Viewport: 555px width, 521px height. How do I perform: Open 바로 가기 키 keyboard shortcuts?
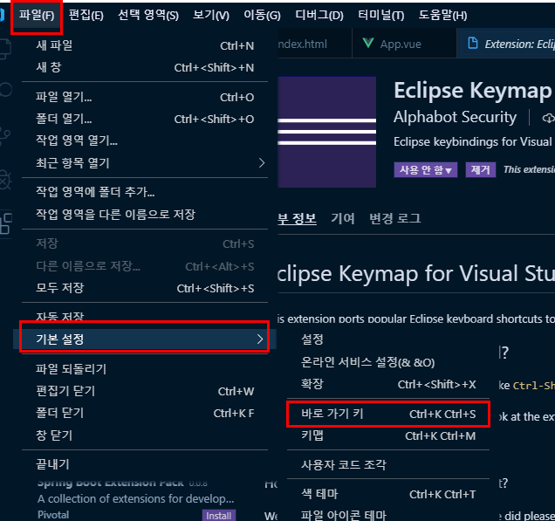388,414
